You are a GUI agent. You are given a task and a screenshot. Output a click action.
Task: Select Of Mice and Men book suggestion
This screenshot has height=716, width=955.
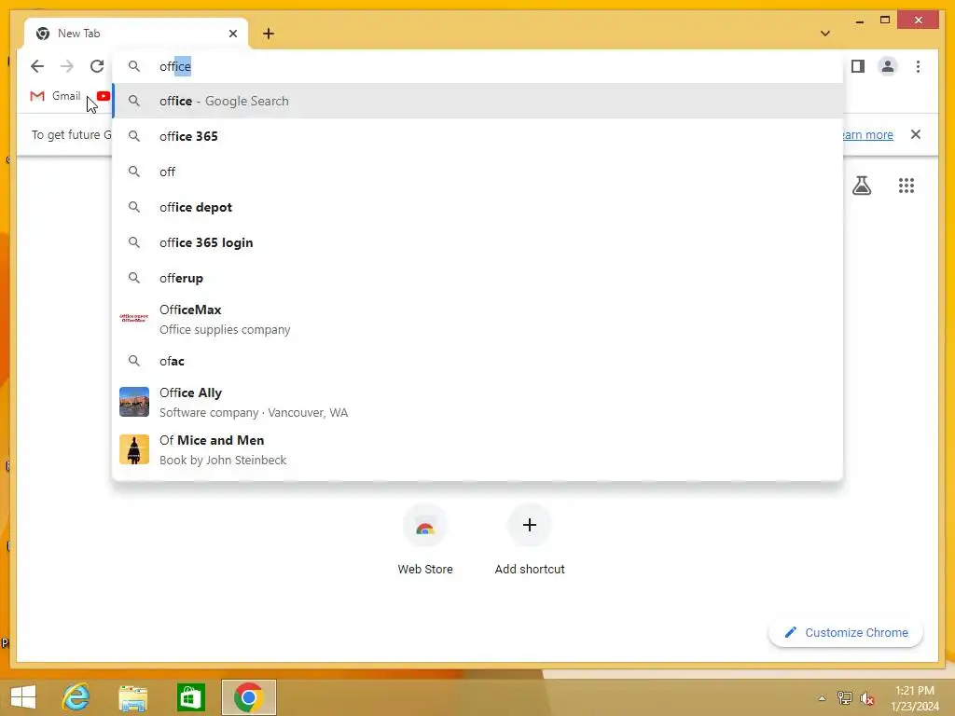[x=477, y=449]
